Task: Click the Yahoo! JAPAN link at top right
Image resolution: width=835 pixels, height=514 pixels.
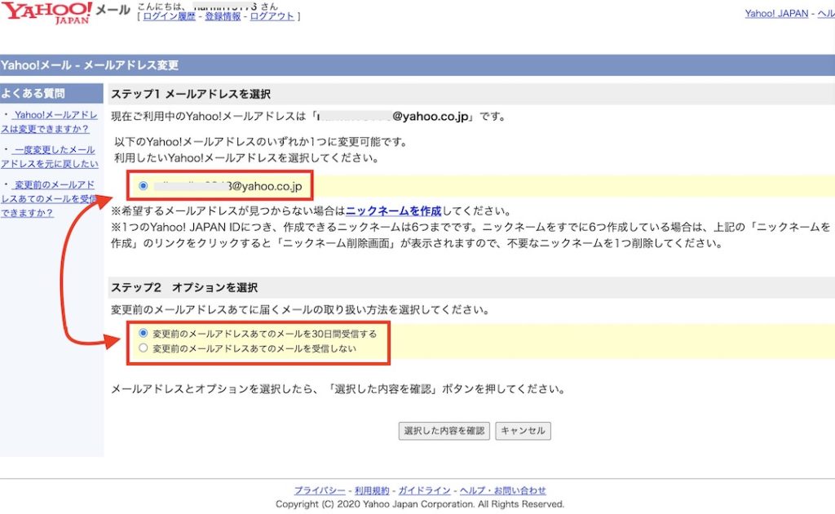Action: [x=775, y=13]
